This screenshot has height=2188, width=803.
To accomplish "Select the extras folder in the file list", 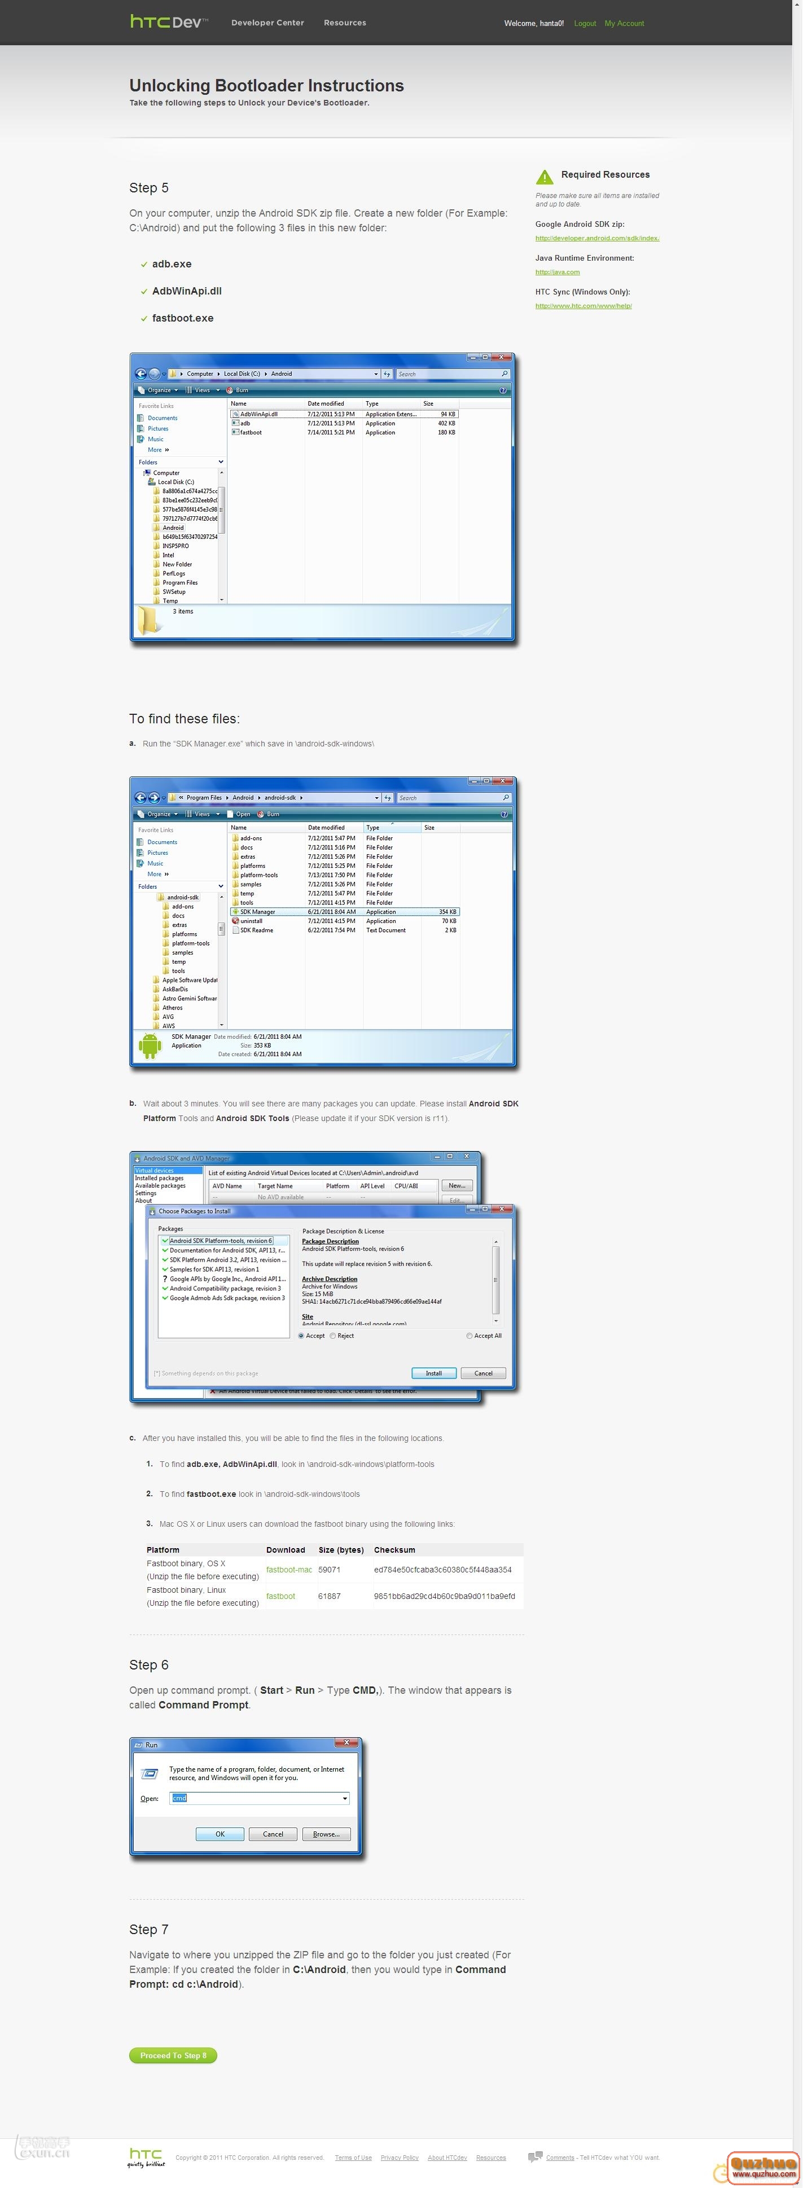I will click(x=344, y=856).
